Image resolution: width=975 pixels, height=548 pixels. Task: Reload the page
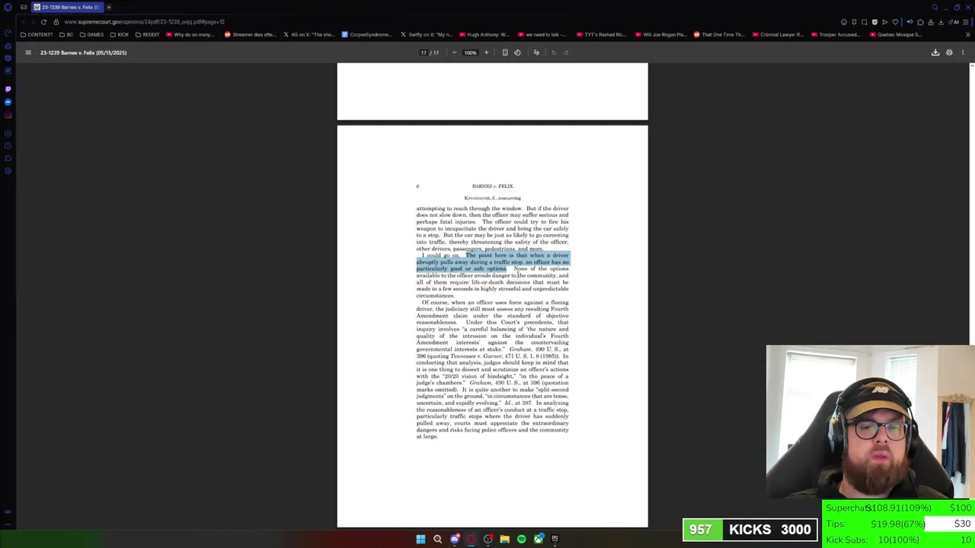click(x=43, y=22)
